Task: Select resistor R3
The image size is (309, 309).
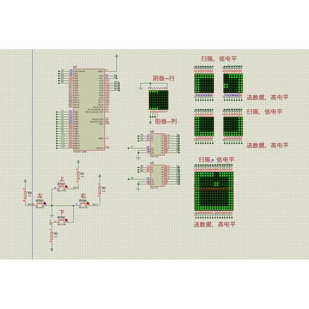Action: 52,235
